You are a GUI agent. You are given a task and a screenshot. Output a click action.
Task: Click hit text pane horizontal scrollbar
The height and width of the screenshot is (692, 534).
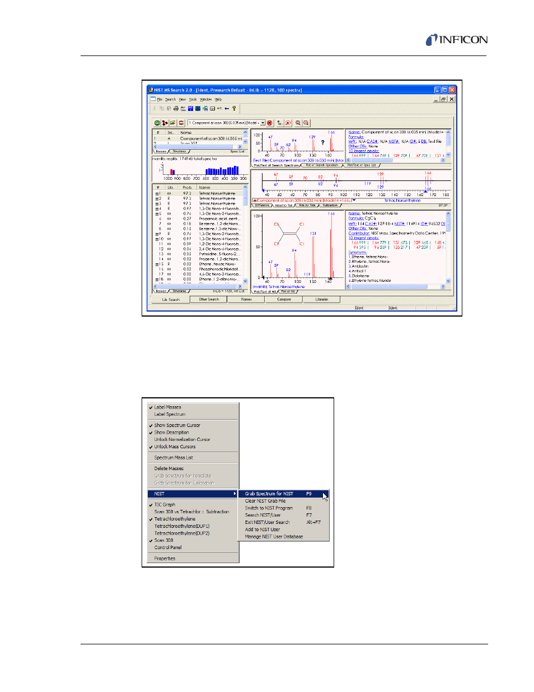pyautogui.click(x=396, y=286)
